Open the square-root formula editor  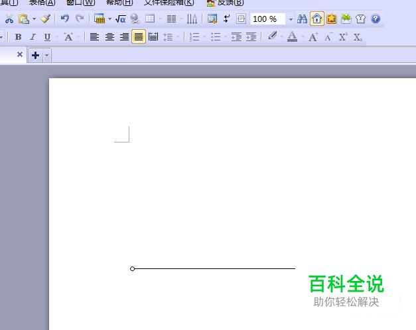click(121, 19)
